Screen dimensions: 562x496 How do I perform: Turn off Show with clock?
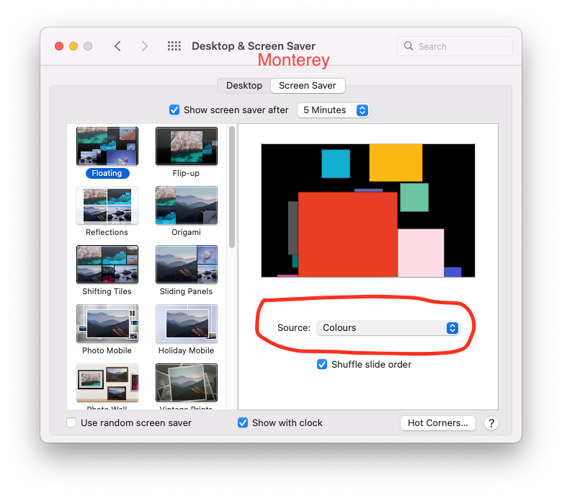pyautogui.click(x=243, y=422)
